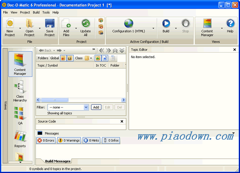240x173 pixels.
Task: Click the middle small box icon beside Update All
Action: point(101,27)
